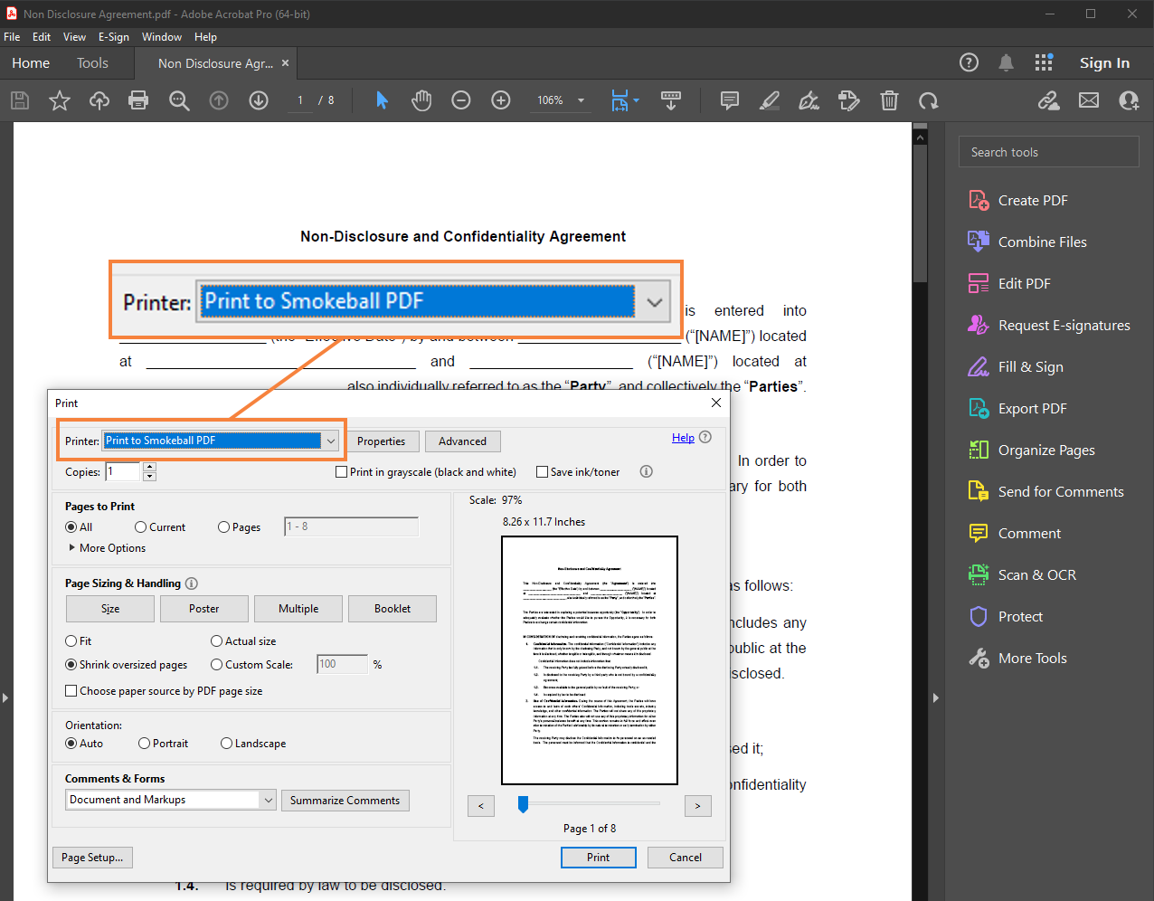Go to next page arrow icon
The width and height of the screenshot is (1154, 901).
(x=259, y=100)
